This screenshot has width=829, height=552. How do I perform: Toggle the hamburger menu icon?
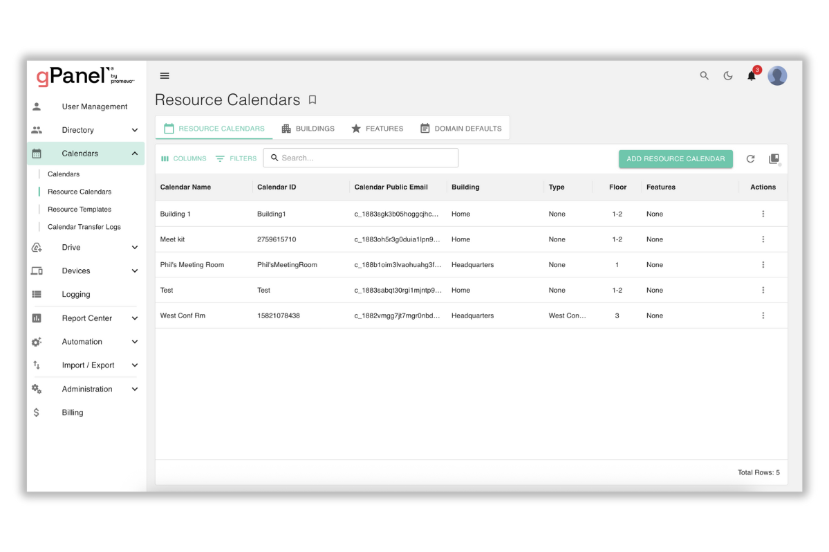[x=165, y=75]
